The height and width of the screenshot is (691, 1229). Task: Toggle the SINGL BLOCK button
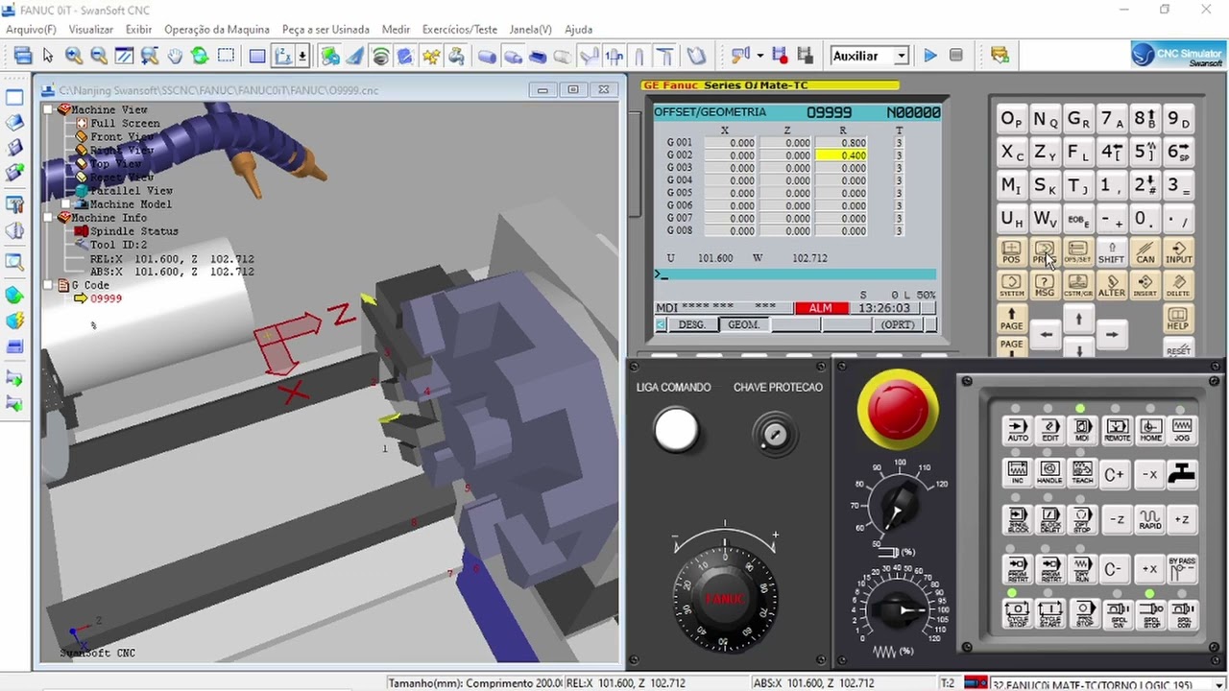tap(1018, 519)
